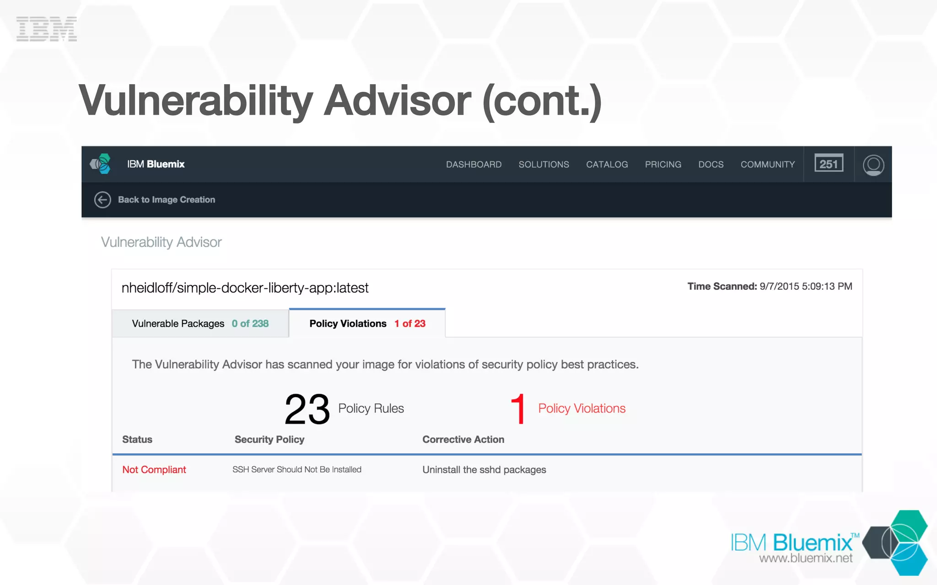This screenshot has width=937, height=585.
Task: Click the red Policy Violations label
Action: [x=582, y=409]
